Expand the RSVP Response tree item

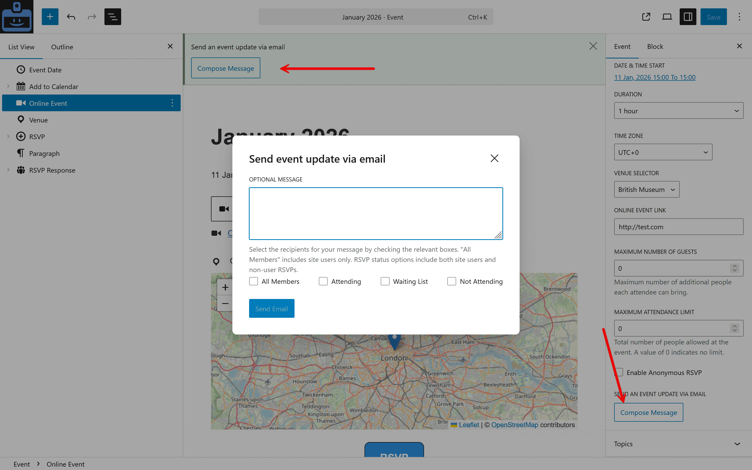pos(8,170)
